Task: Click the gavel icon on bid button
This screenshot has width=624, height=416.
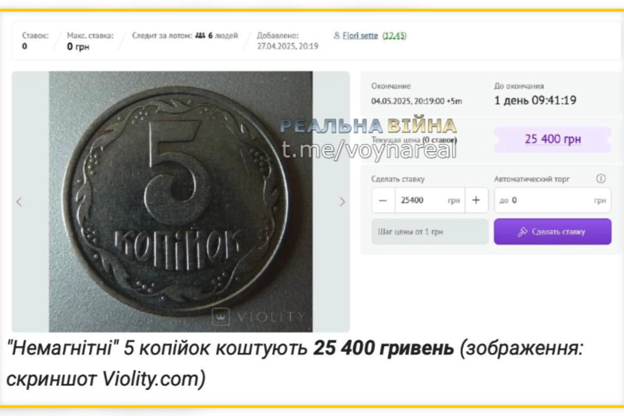Action: tap(523, 232)
